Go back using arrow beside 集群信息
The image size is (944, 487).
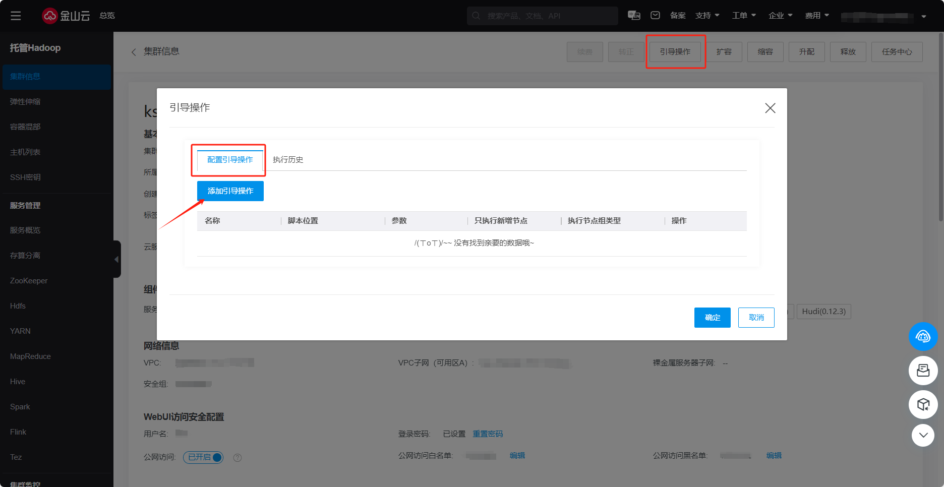click(134, 52)
